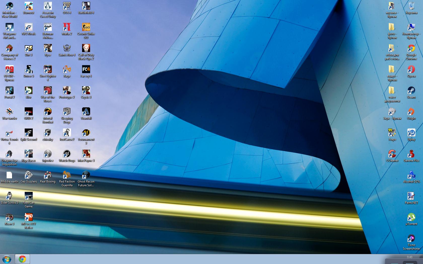Viewport: 423px width, 264px height.
Task: Select the Dirt 3 shortcut
Action: (28, 50)
